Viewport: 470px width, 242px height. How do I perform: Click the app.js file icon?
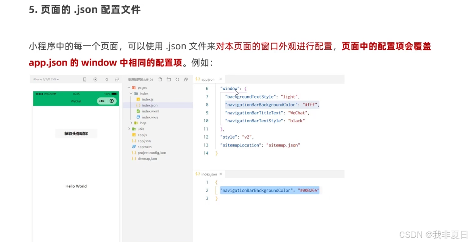134,135
